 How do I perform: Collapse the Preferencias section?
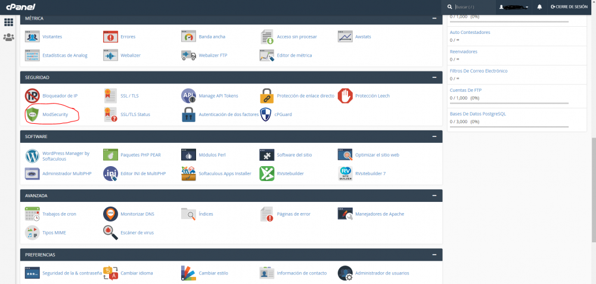434,254
